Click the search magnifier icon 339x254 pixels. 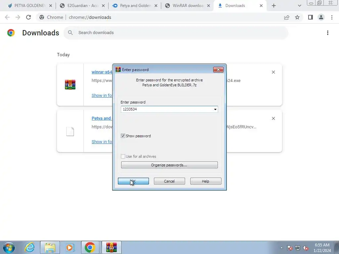70,33
